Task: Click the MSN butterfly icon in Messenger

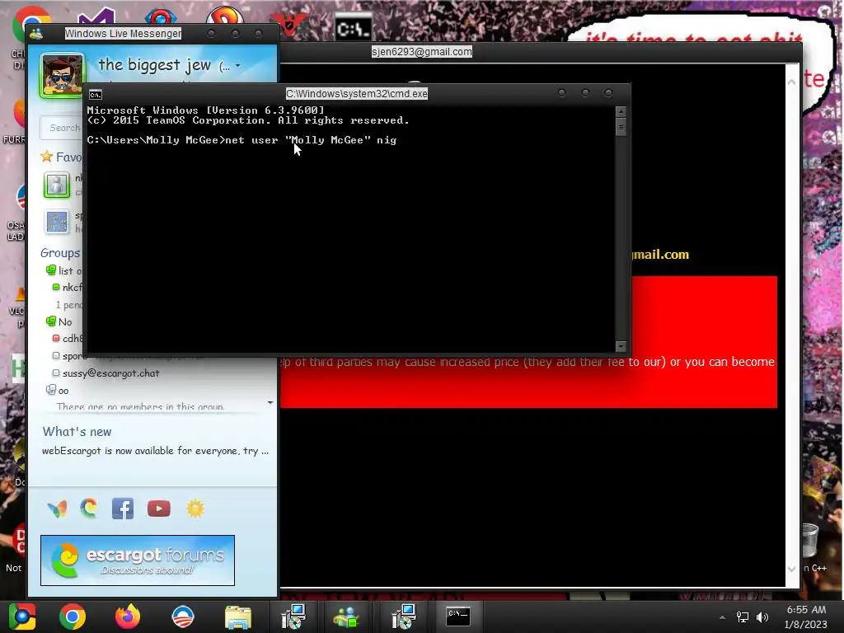Action: coord(57,509)
